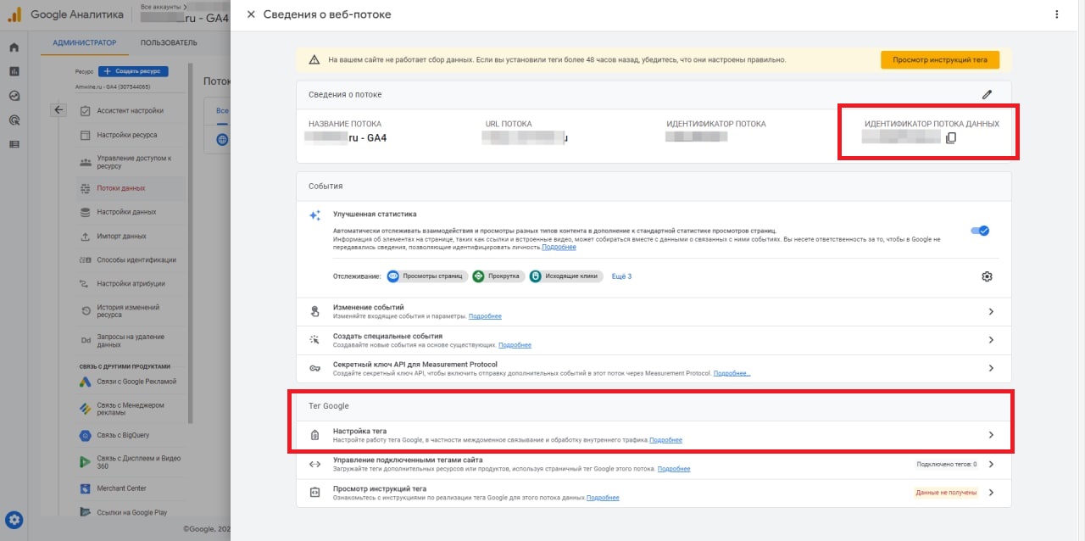Click the Тег Google section heading

coord(329,405)
